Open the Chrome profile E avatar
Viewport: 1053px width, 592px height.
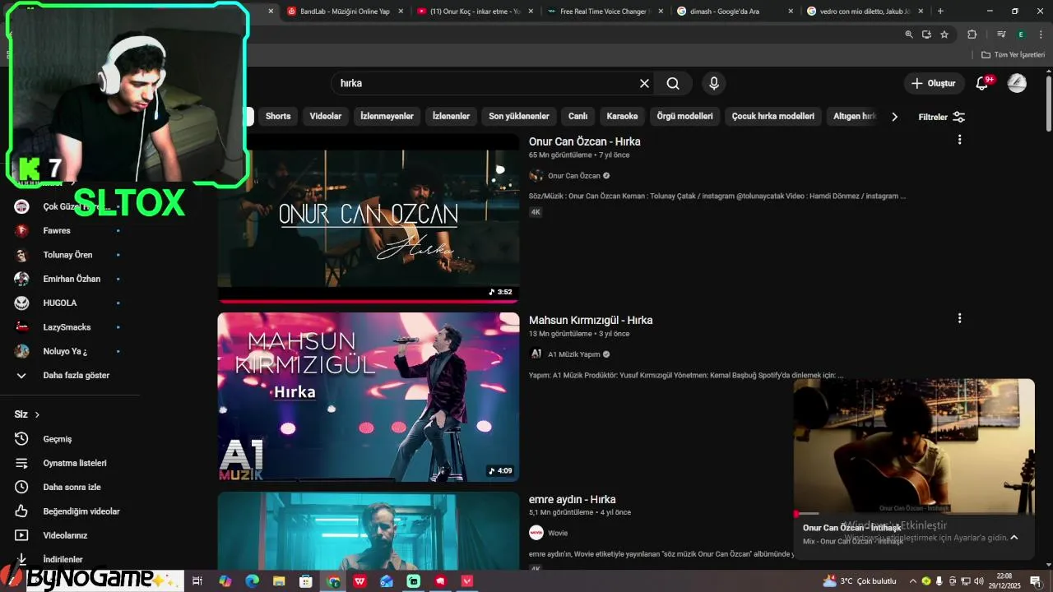click(1021, 35)
